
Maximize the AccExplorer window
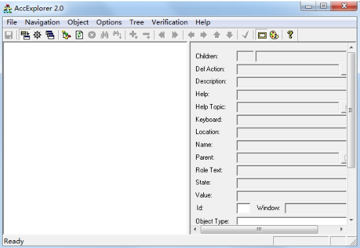pyautogui.click(x=323, y=6)
